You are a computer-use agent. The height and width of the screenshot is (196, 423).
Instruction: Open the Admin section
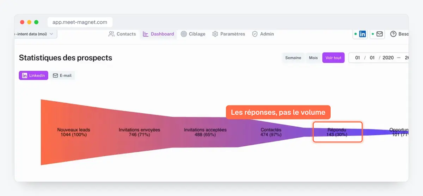click(x=263, y=34)
